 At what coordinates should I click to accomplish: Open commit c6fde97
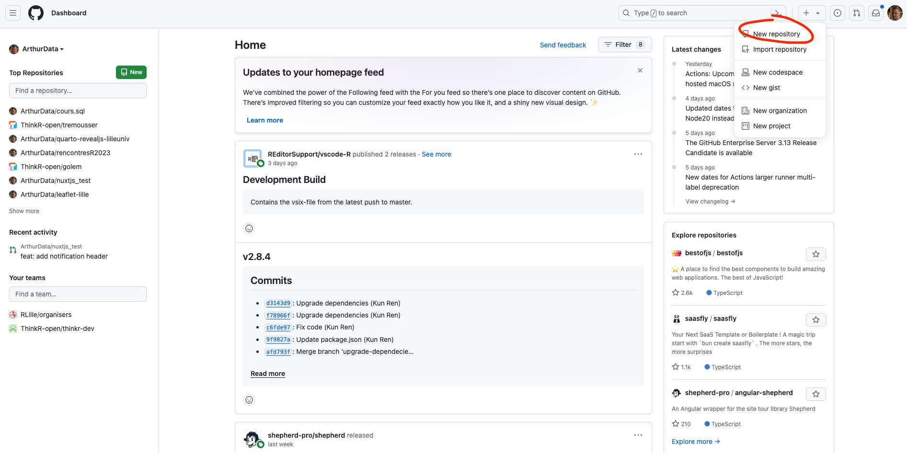pyautogui.click(x=278, y=327)
